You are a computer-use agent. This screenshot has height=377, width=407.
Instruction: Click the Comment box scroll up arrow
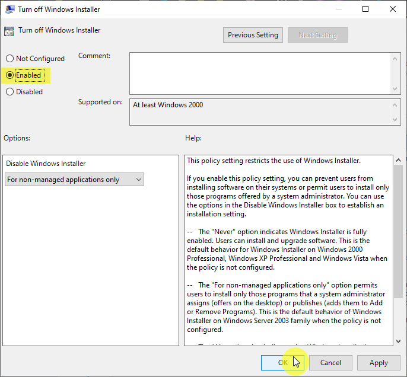point(396,58)
